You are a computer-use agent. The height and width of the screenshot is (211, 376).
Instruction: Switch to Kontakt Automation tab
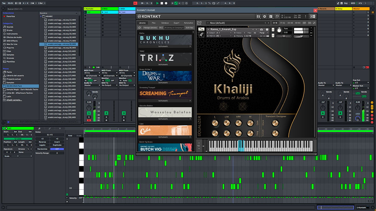[189, 23]
